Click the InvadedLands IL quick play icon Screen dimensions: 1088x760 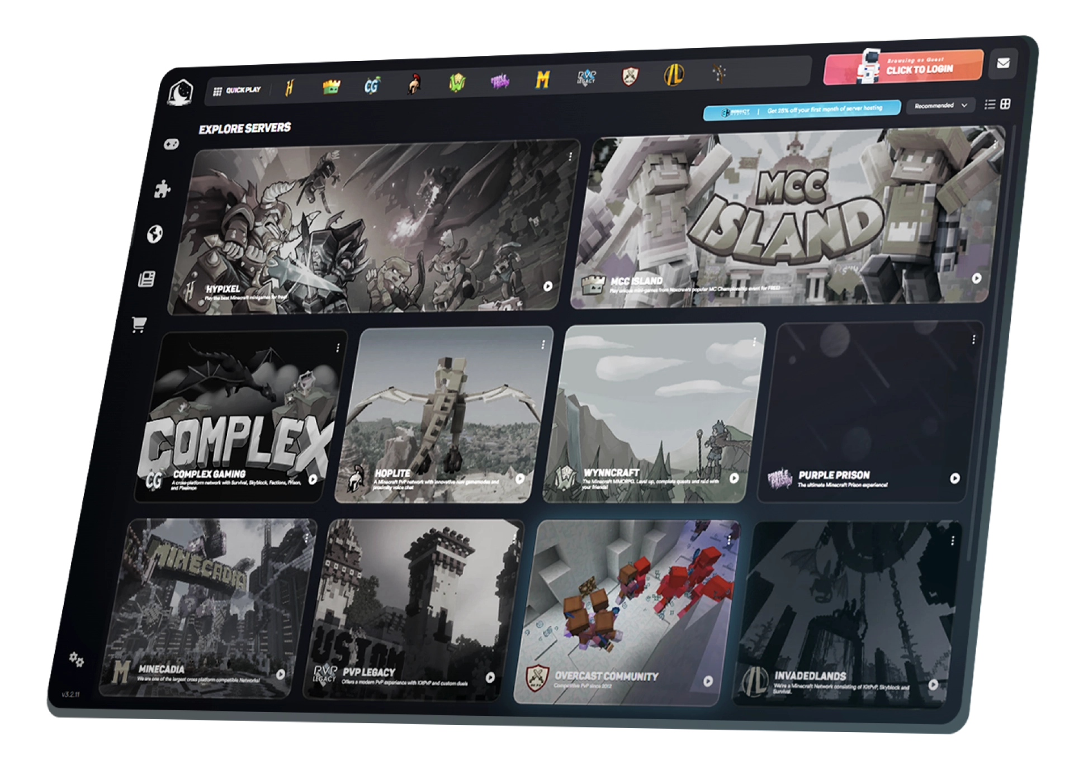pyautogui.click(x=674, y=74)
